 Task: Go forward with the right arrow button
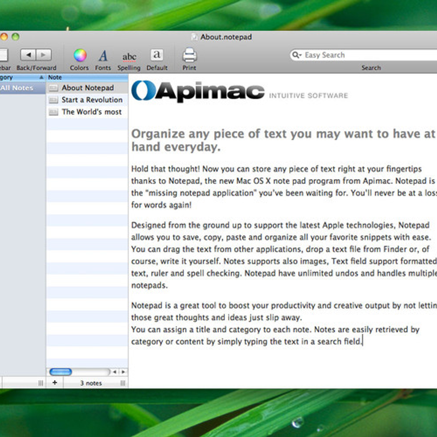[x=44, y=55]
